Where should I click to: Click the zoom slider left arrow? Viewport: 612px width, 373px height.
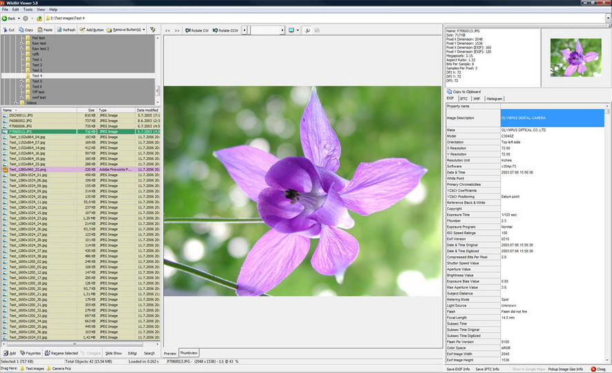pyautogui.click(x=245, y=30)
